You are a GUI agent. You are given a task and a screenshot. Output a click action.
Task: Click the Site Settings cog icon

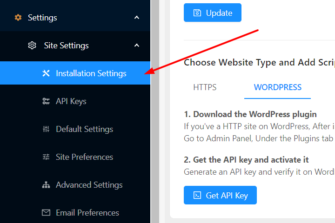click(x=32, y=46)
